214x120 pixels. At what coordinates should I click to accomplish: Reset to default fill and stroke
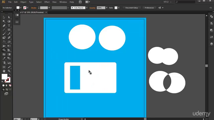coord(2,82)
